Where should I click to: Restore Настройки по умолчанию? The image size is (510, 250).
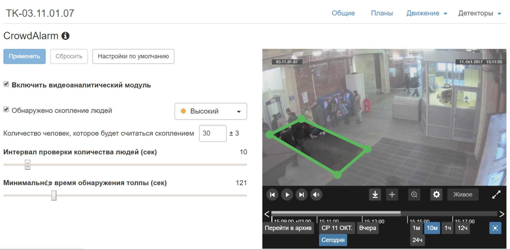pos(133,56)
